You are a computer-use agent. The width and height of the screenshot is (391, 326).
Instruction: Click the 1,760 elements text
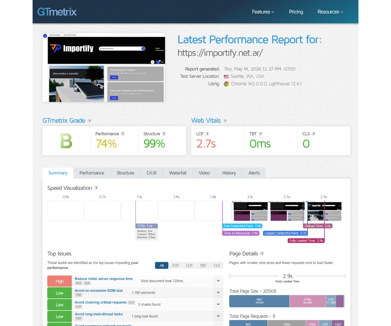143,293
